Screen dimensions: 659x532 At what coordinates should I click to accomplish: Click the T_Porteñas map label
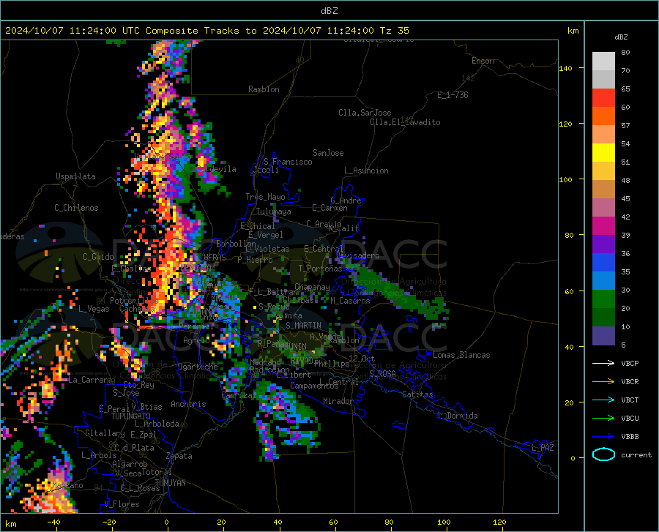pyautogui.click(x=320, y=269)
